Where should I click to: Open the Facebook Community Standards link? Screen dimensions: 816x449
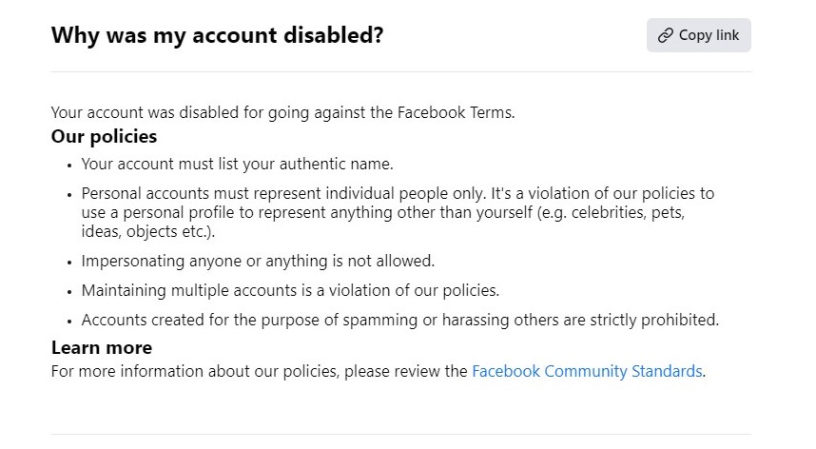587,371
